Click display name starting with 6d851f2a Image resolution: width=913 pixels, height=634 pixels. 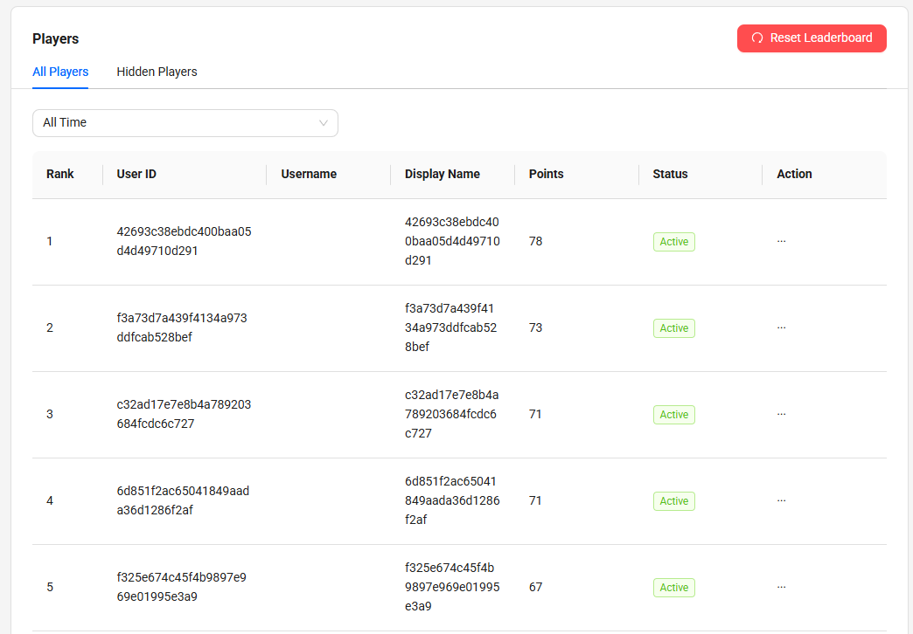[452, 500]
